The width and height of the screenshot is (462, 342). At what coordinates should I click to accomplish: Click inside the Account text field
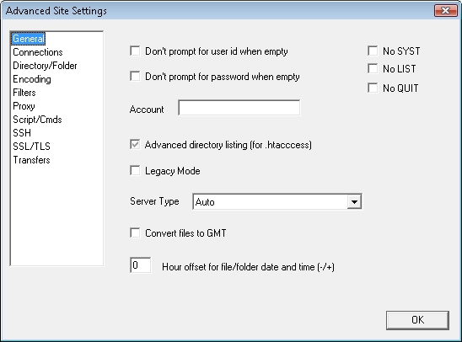(239, 108)
